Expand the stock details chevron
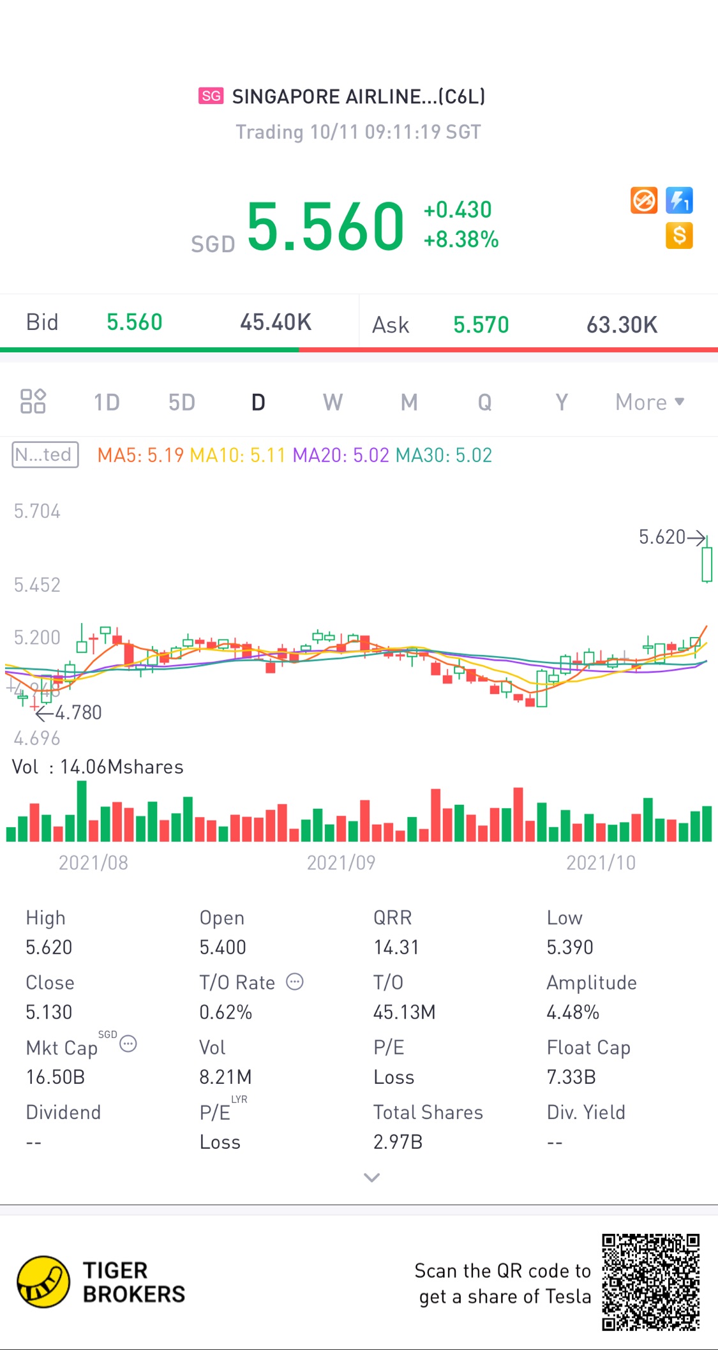 (371, 1178)
